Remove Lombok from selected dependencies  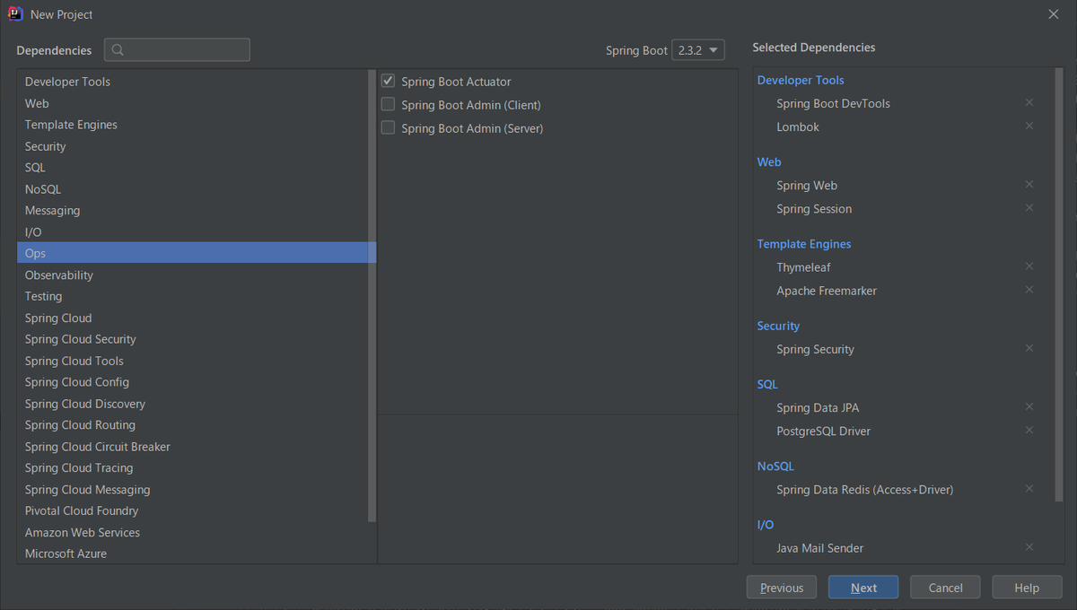click(x=1029, y=126)
